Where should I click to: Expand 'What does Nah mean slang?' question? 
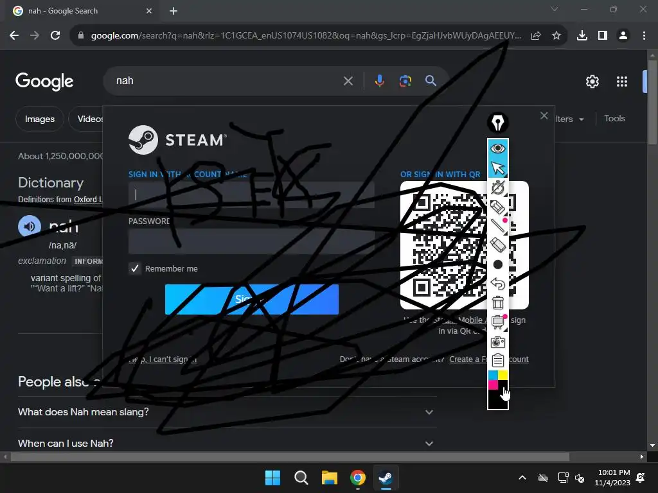[x=227, y=412]
